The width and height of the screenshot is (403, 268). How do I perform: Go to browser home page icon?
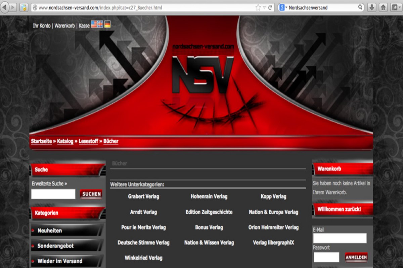(383, 7)
